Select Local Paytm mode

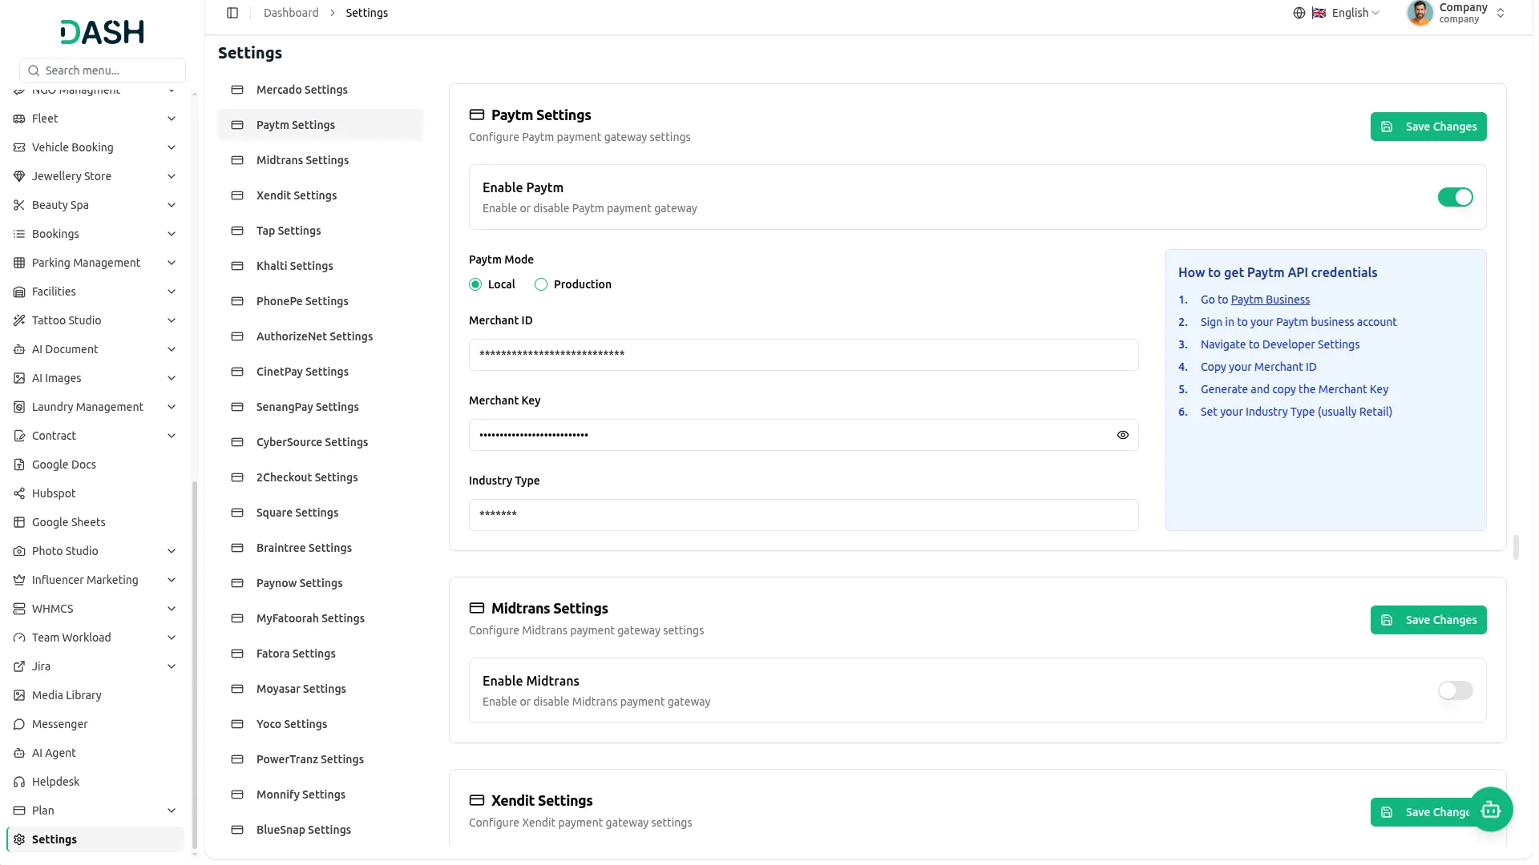tap(475, 284)
